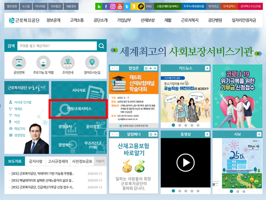
Task: Open the 고객소통 main menu
Action: tap(77, 20)
